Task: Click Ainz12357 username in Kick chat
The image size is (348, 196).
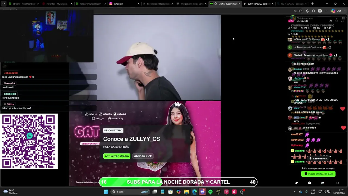Action: (297, 134)
